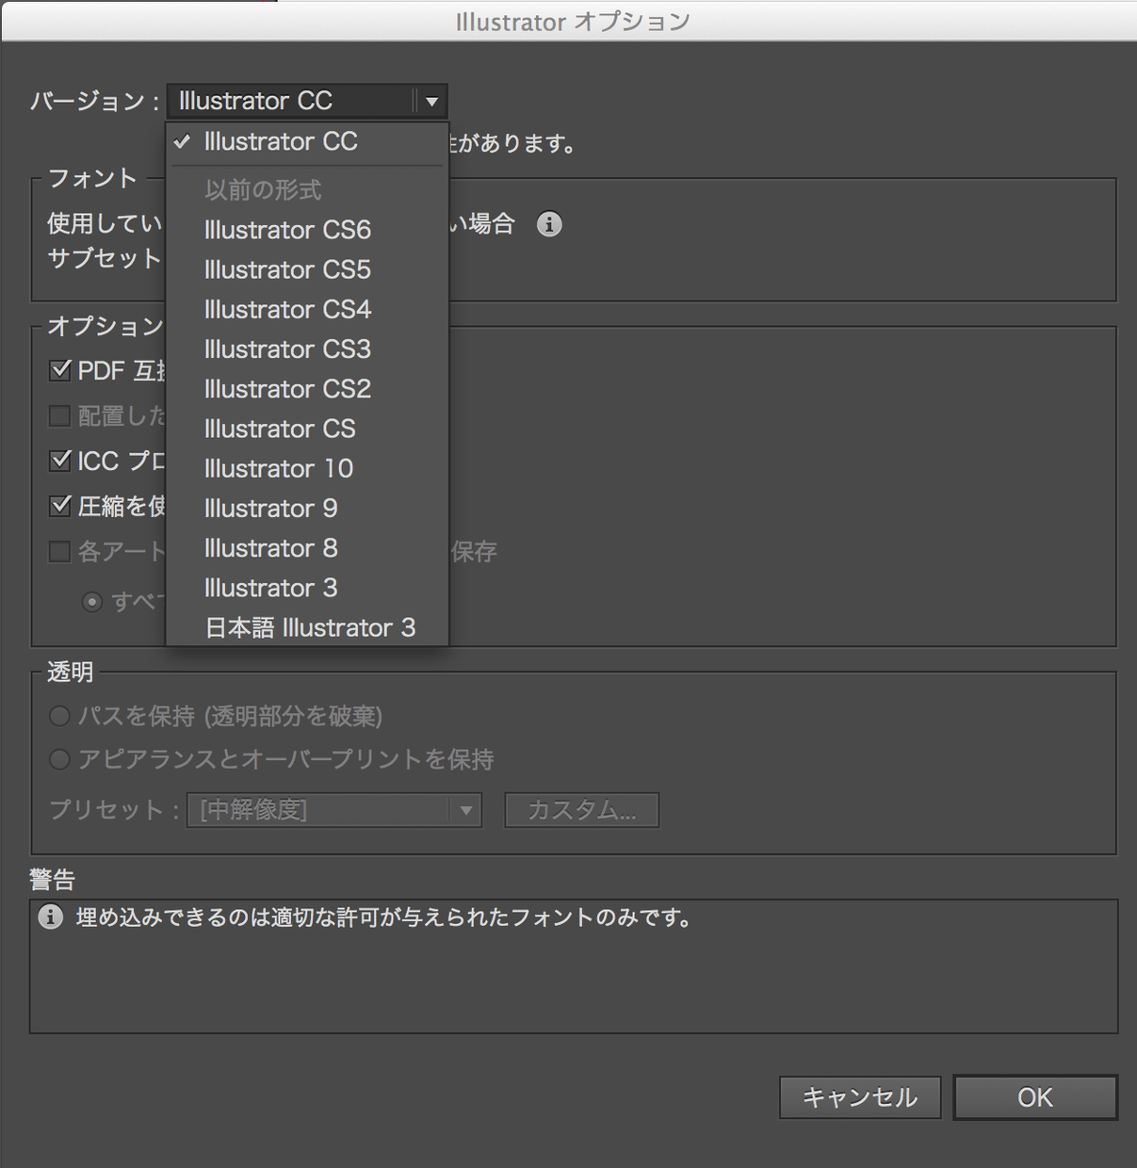Image resolution: width=1137 pixels, height=1168 pixels.
Task: Pick Illustrator 8 format
Action: (x=307, y=547)
